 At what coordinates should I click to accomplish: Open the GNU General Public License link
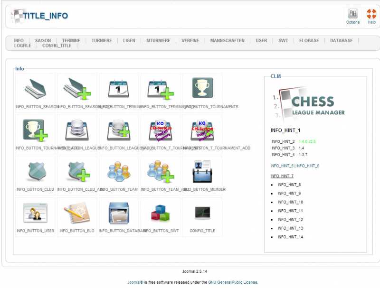(x=233, y=282)
